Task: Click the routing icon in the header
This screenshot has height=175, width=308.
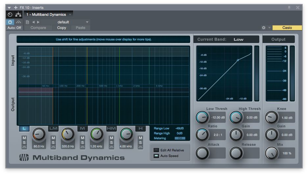Action: [18, 14]
